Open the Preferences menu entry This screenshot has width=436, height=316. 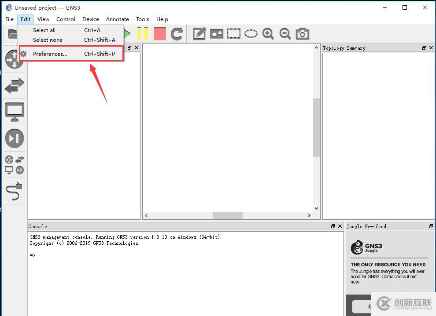(x=71, y=54)
